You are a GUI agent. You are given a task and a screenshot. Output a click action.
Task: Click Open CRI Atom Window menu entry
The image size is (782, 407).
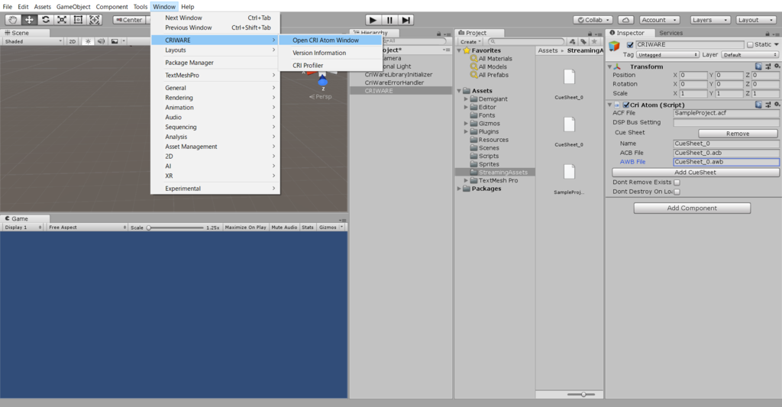pyautogui.click(x=330, y=40)
